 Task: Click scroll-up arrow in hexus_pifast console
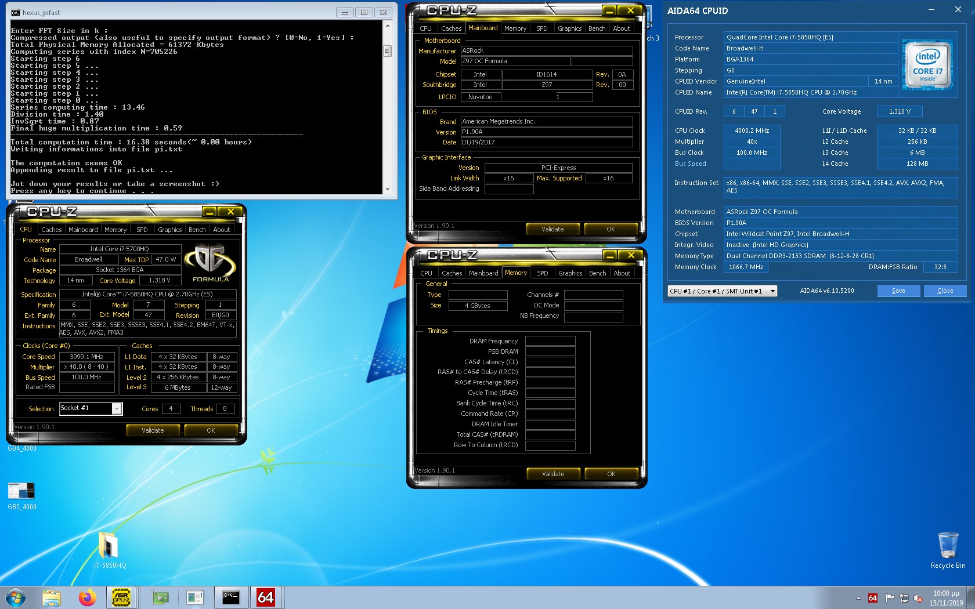[388, 26]
